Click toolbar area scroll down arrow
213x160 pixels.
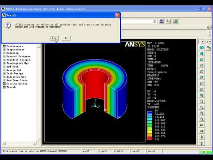point(209,35)
